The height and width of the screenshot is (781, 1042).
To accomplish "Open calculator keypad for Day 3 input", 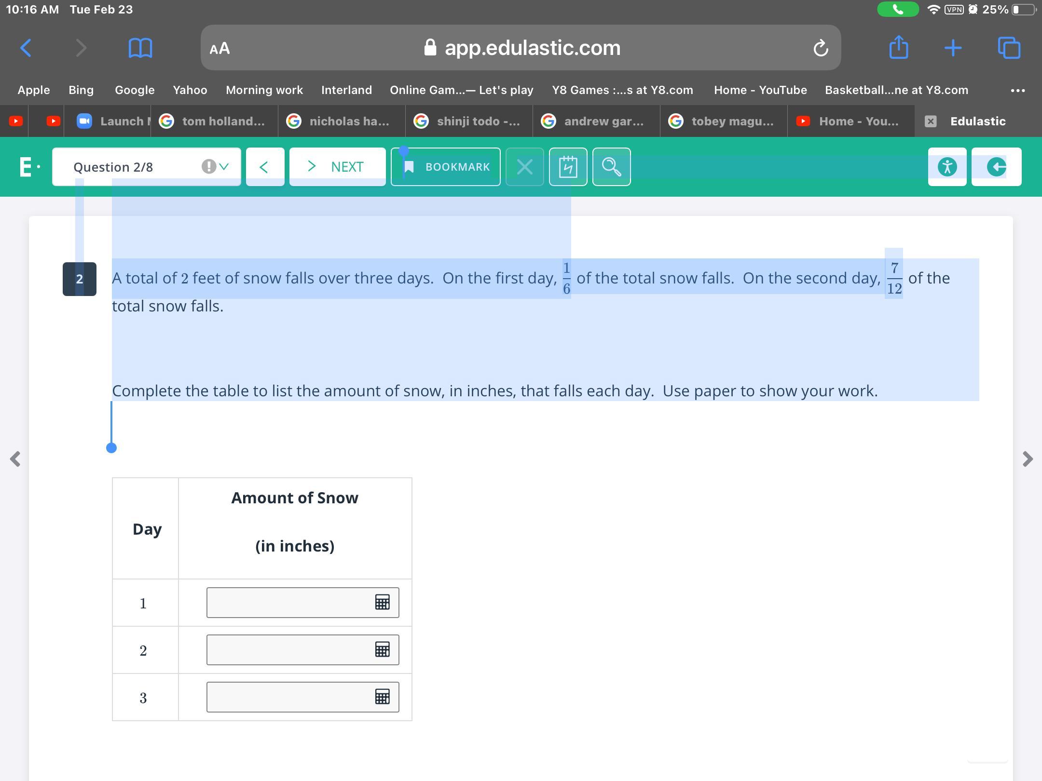I will pos(382,697).
